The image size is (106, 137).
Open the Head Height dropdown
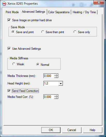pyautogui.click(x=61, y=83)
